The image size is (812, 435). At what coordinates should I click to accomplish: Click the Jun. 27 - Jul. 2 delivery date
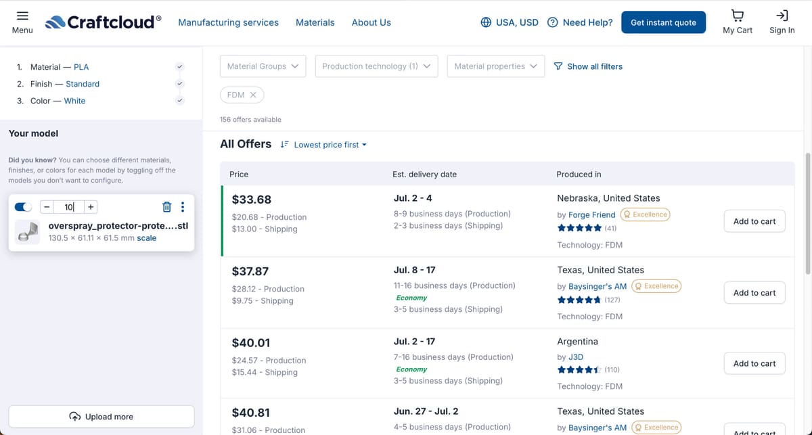pos(426,411)
